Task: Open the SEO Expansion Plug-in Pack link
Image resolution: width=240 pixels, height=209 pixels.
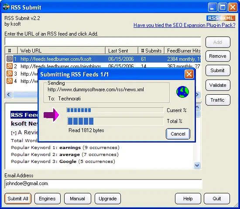Action: [184, 25]
